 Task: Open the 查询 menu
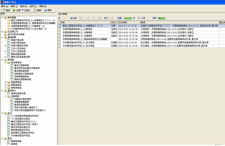(23, 6)
